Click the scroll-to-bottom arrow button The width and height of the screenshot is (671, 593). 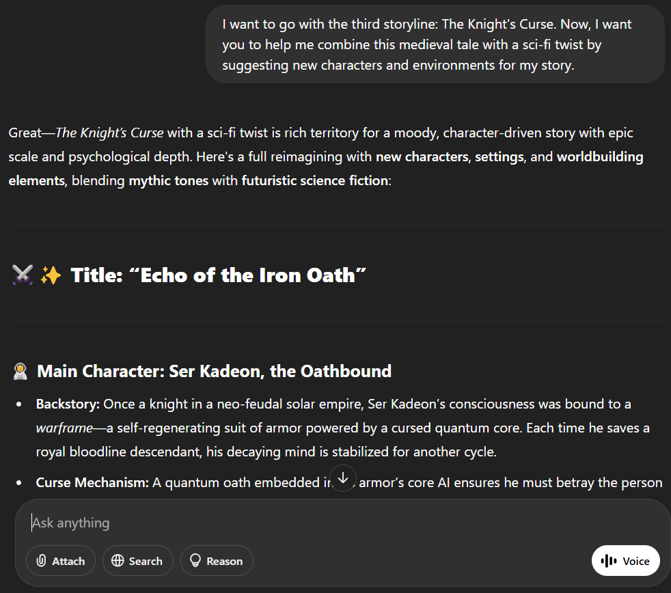pos(343,479)
